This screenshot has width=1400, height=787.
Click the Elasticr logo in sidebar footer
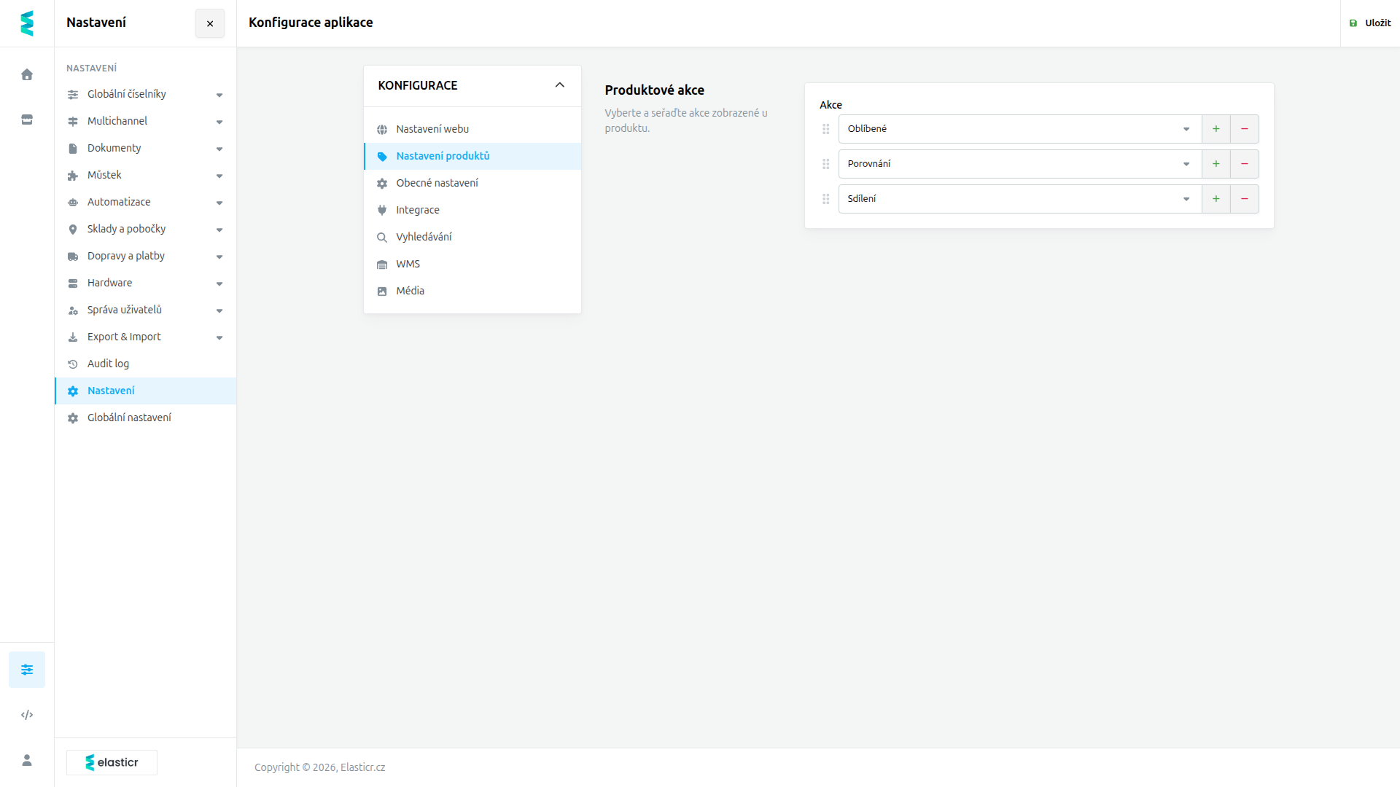click(x=112, y=762)
